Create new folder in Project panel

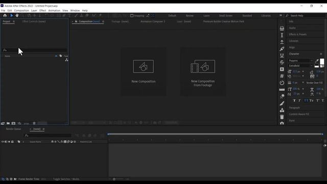point(8,123)
